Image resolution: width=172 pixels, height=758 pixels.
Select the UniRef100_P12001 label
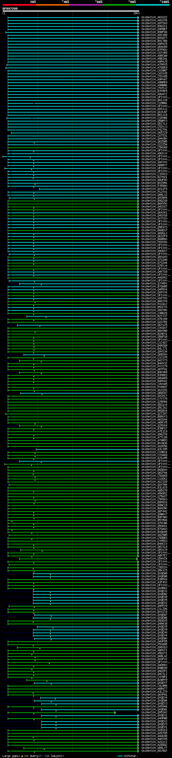pos(154,192)
